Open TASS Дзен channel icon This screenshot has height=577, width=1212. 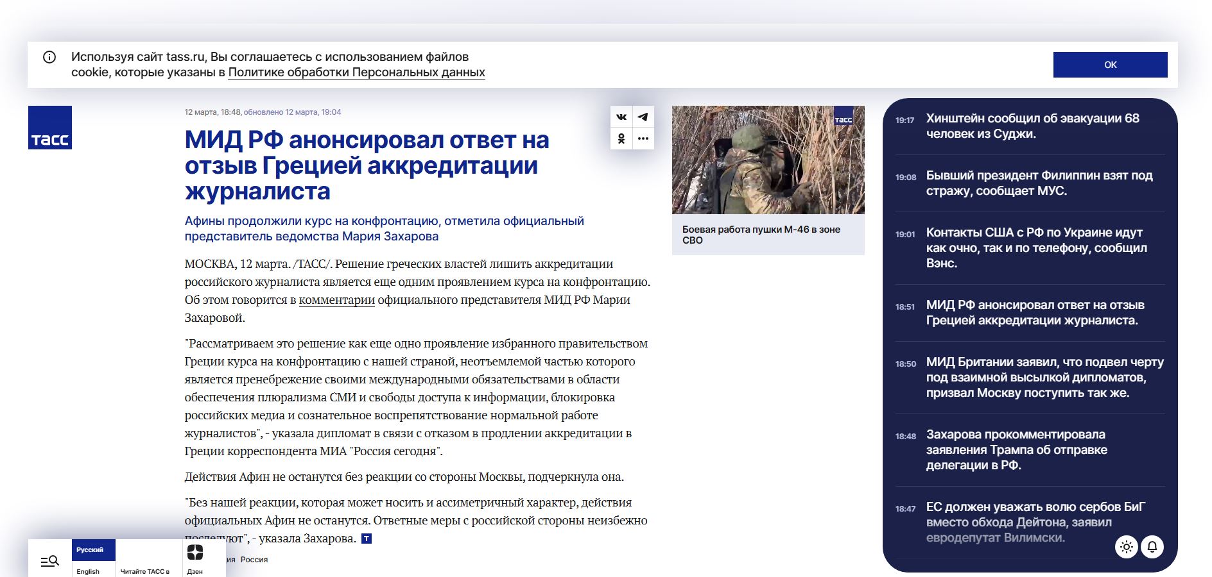click(196, 551)
